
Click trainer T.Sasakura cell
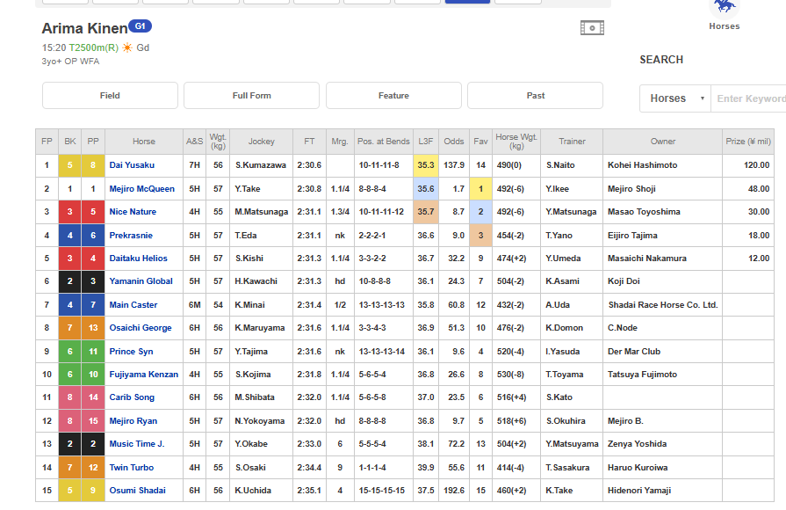coord(572,467)
